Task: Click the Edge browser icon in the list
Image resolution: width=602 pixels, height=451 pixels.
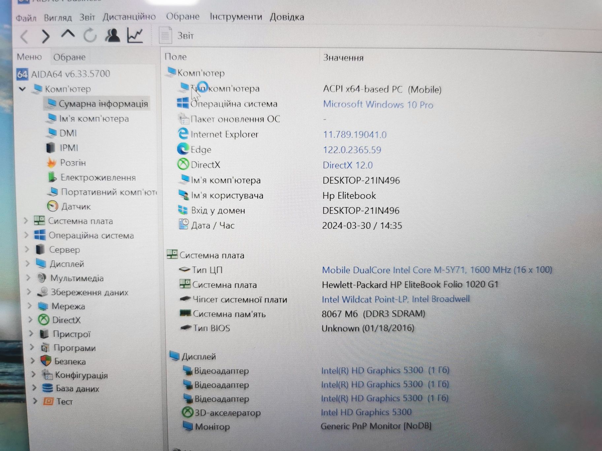Action: (183, 149)
